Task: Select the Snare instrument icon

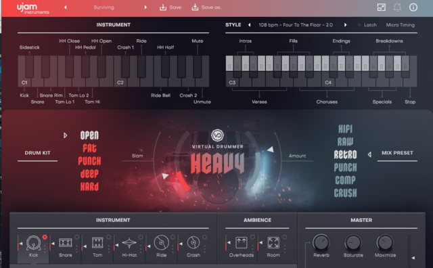Action: point(66,243)
